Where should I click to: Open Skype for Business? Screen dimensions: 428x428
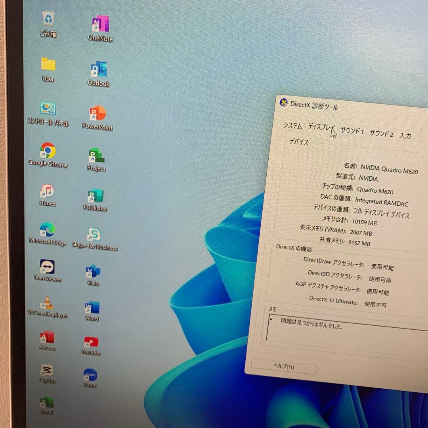tap(94, 235)
